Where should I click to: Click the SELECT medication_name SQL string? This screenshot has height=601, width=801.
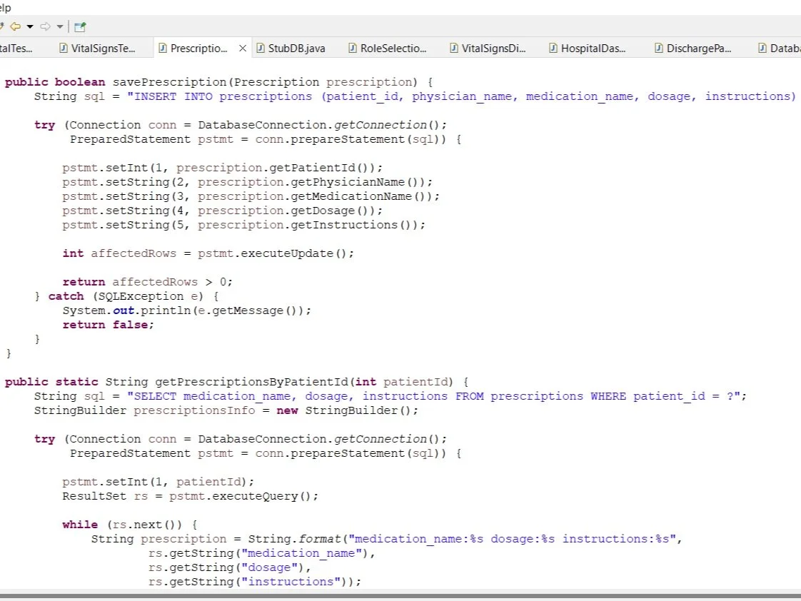(433, 396)
